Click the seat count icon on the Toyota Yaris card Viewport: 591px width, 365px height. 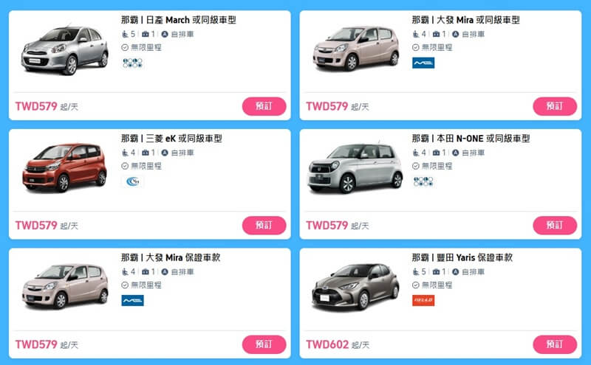pyautogui.click(x=416, y=271)
